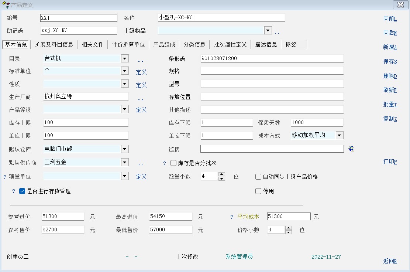Click the question mark next to 库存是否分批次
The image size is (410, 272).
[165, 163]
